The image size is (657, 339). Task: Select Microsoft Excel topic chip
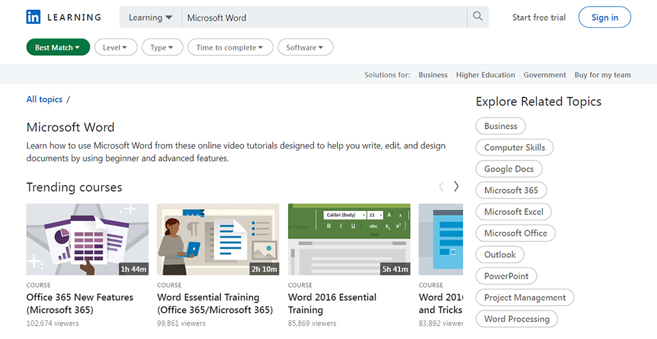click(x=513, y=212)
